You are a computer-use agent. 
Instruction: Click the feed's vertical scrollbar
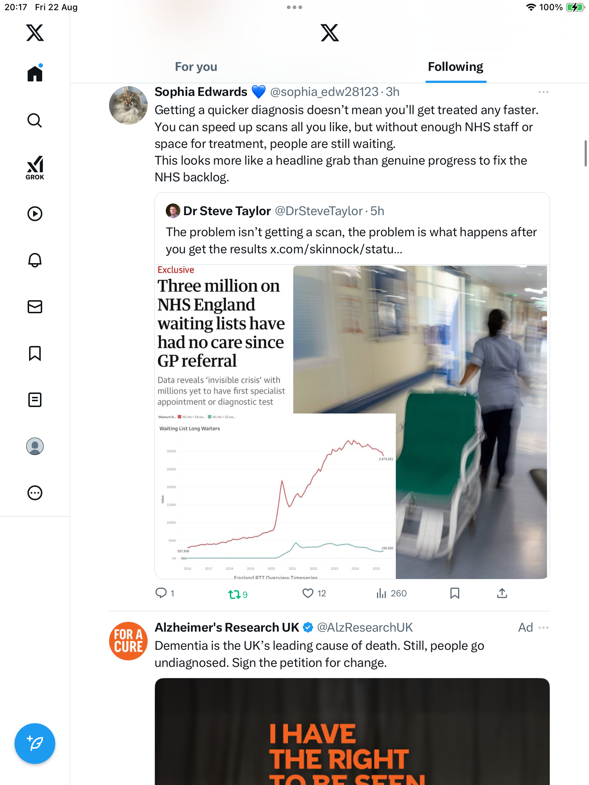coord(585,153)
